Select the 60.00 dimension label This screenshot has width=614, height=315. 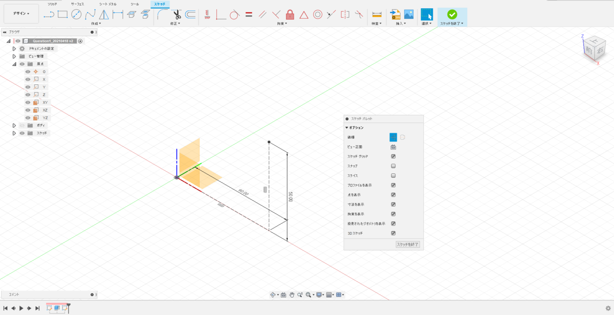244,193
